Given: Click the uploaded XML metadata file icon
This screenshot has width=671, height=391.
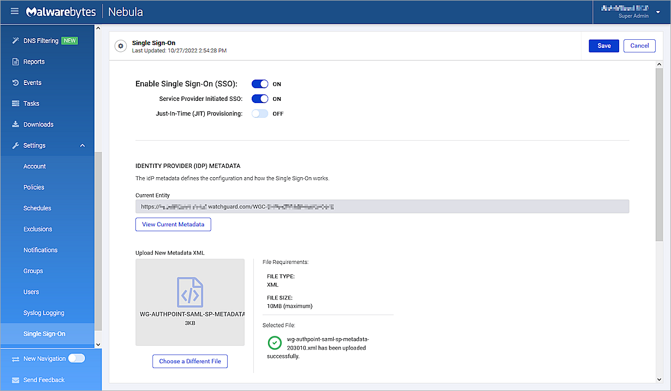Looking at the screenshot, I should tap(189, 292).
